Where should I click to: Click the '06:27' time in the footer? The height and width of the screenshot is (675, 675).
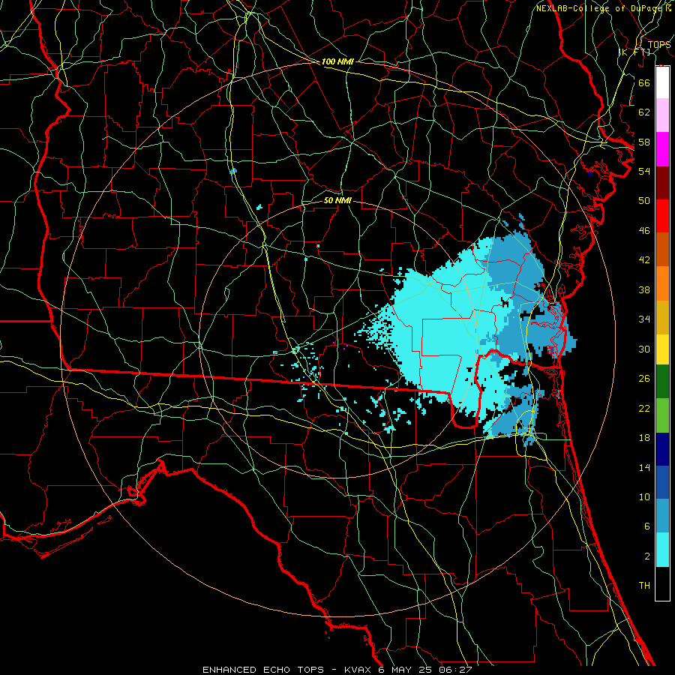tap(455, 670)
